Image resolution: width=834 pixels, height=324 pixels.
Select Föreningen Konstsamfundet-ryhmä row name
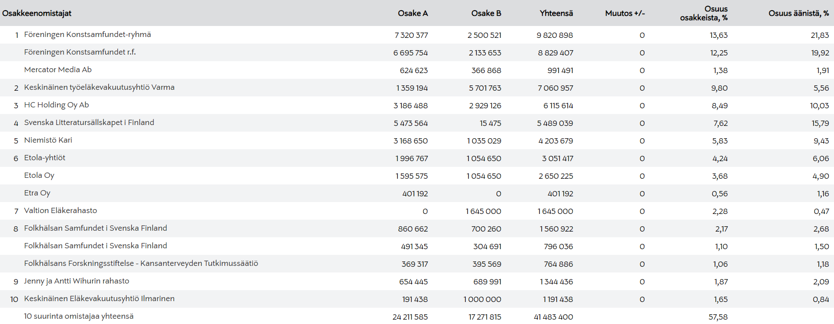87,34
